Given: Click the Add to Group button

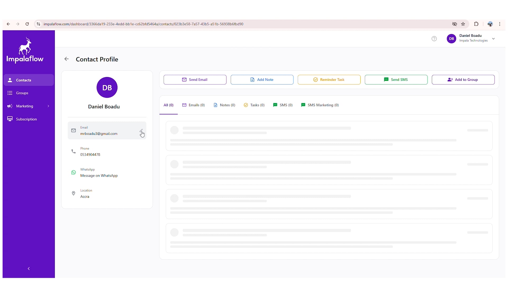Looking at the screenshot, I should (463, 80).
